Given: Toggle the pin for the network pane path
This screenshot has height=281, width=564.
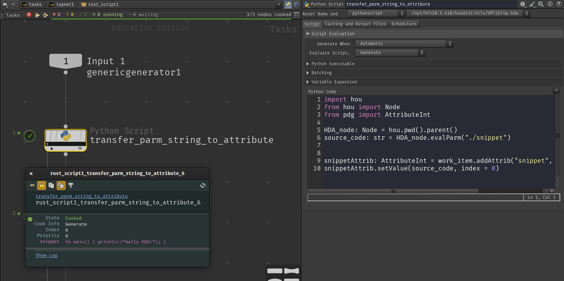Looking at the screenshot, I should pos(288,5).
